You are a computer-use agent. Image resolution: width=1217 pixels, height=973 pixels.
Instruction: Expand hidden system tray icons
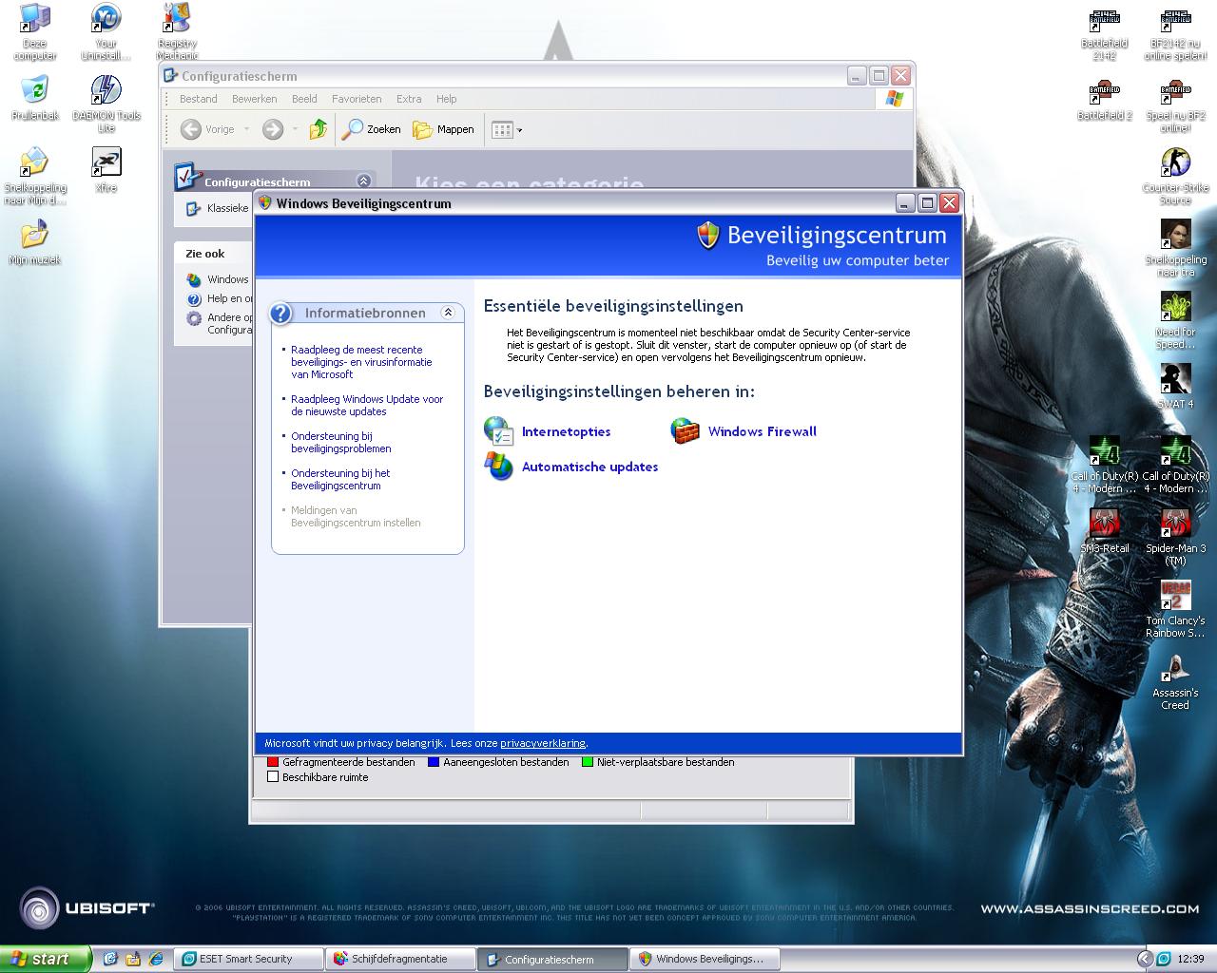[1145, 959]
